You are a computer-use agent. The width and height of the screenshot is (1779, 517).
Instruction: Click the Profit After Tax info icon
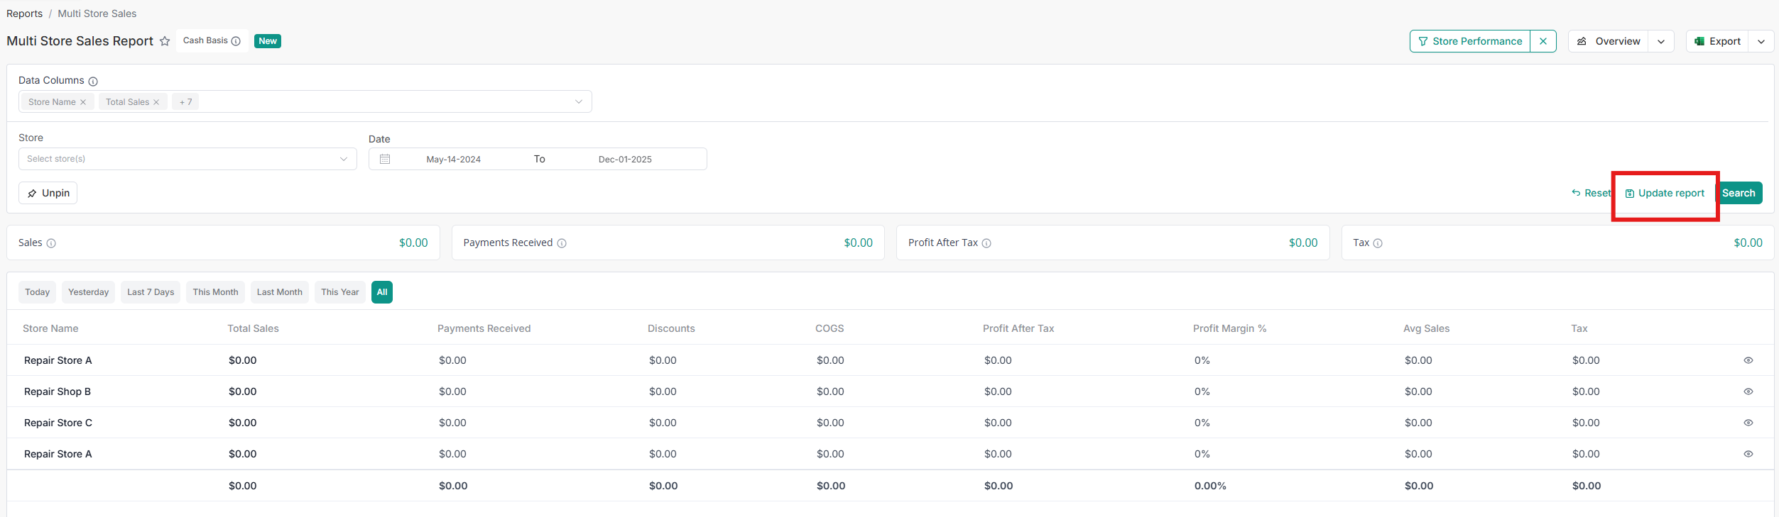[986, 243]
